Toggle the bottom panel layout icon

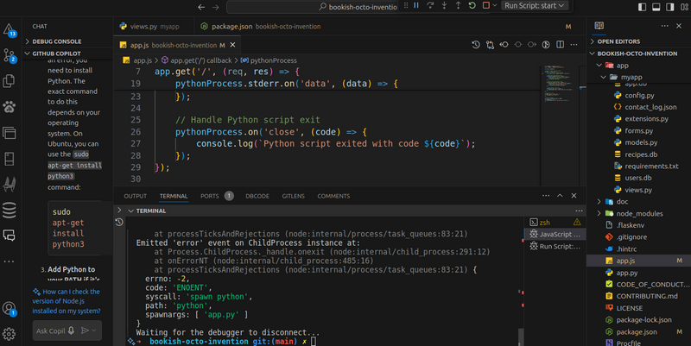(656, 7)
